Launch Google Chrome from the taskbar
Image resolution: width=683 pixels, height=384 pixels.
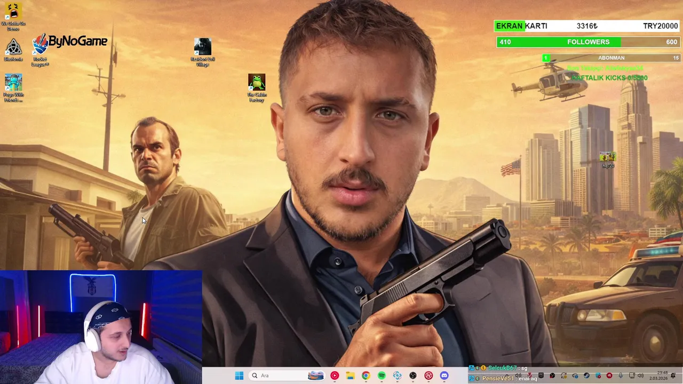tap(366, 375)
